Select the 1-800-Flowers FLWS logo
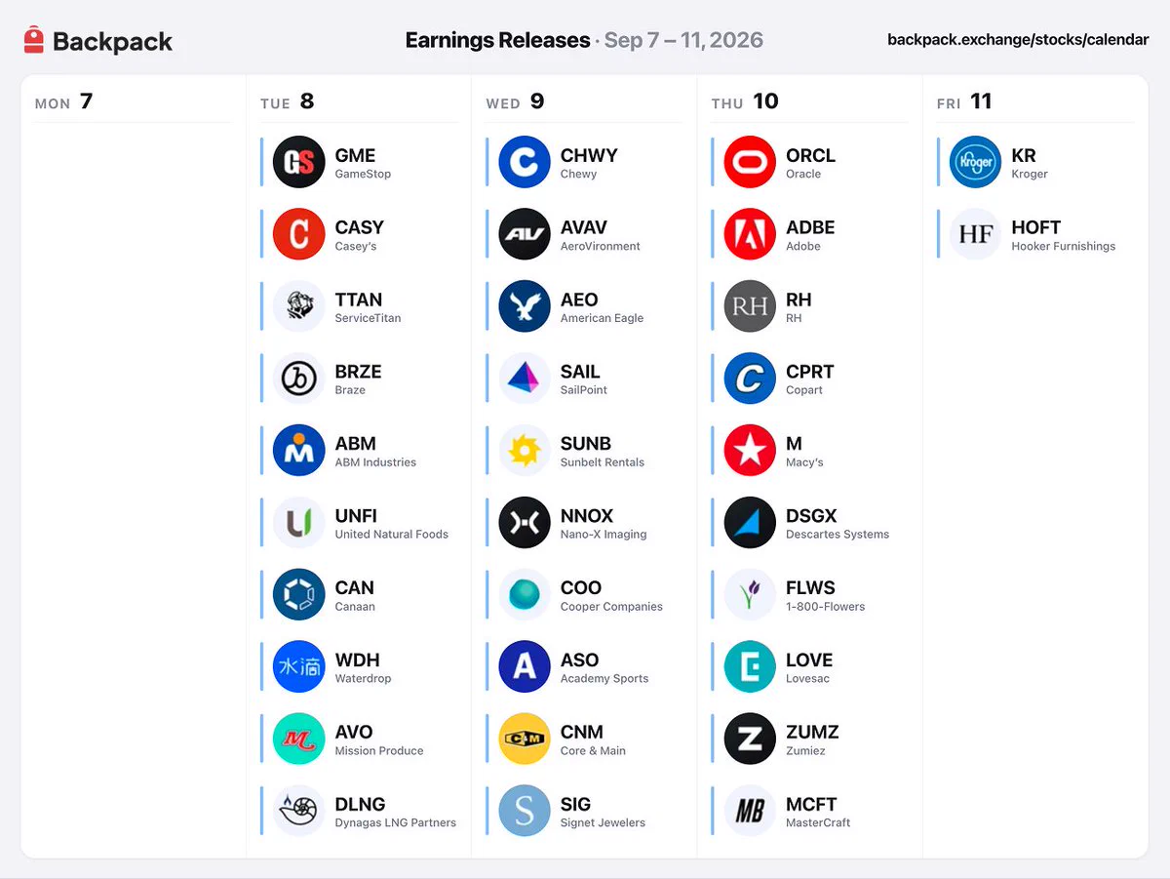Screen dimensions: 1170x879 click(x=750, y=595)
